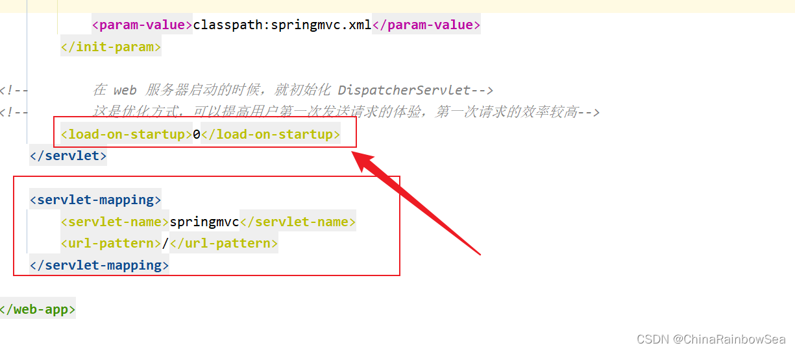The width and height of the screenshot is (795, 350).
Task: Click the closing load-on-startup tag
Action: 271,135
